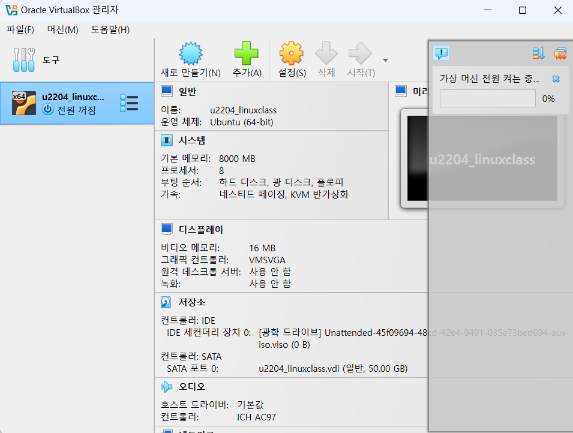Click the power-off state icon of VM
This screenshot has width=573, height=433.
click(x=48, y=109)
